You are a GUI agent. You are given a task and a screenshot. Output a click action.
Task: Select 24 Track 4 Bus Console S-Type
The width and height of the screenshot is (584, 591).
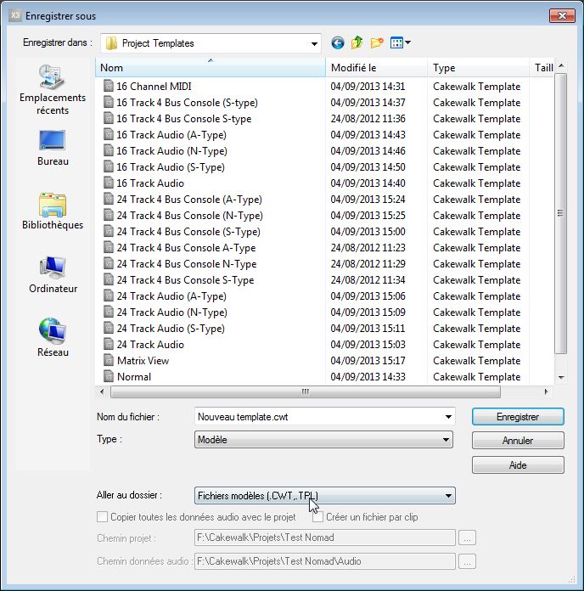[185, 280]
